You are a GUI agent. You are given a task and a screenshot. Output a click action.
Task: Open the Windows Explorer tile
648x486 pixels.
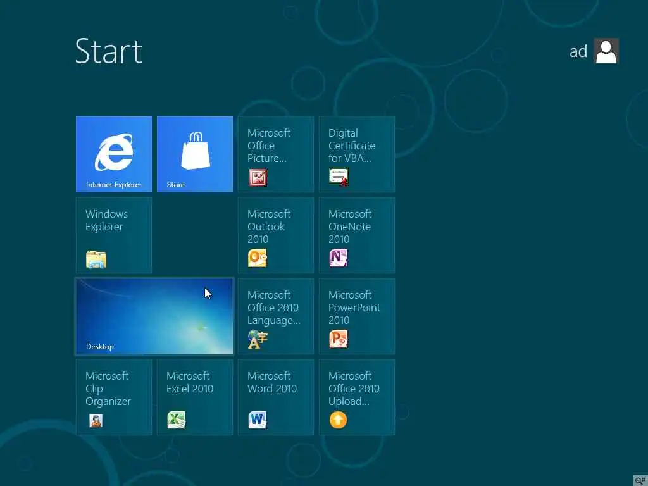(114, 235)
